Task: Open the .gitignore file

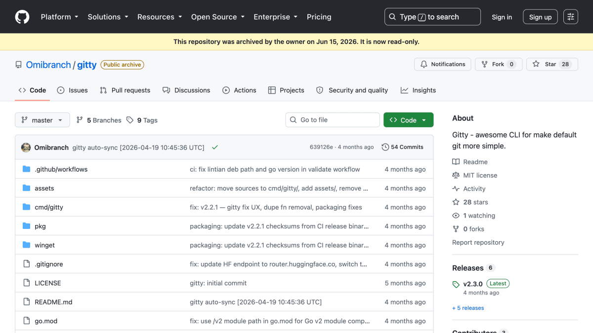Action: point(48,264)
